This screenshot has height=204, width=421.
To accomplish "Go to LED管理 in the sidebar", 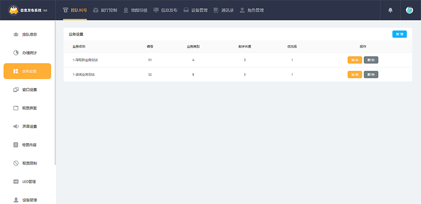I will pos(27,182).
